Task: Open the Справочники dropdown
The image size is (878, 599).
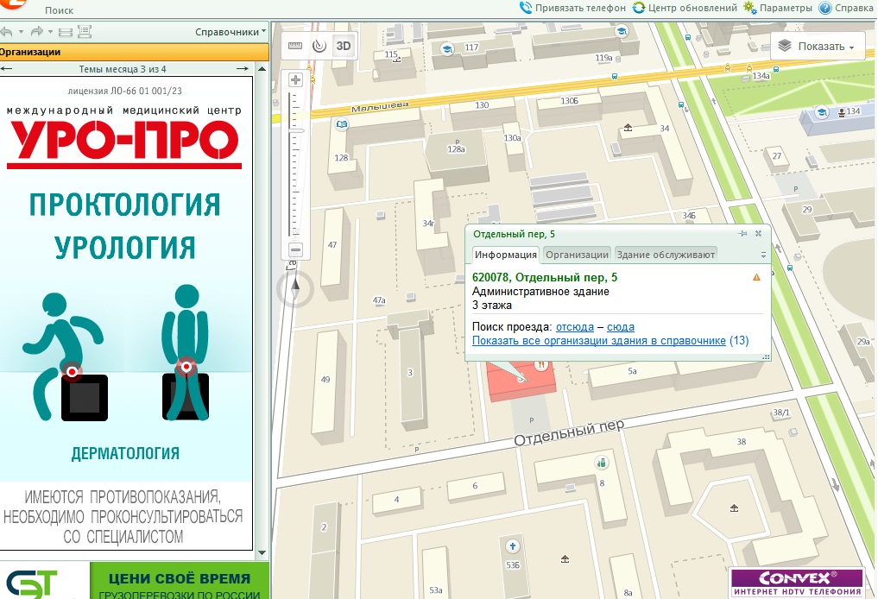Action: pyautogui.click(x=231, y=32)
